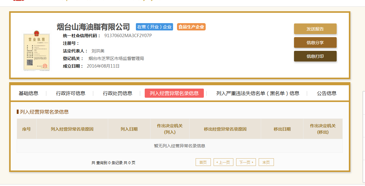The height and width of the screenshot is (186, 365).
Task: Click the 发送报告 button
Action: click(x=315, y=29)
